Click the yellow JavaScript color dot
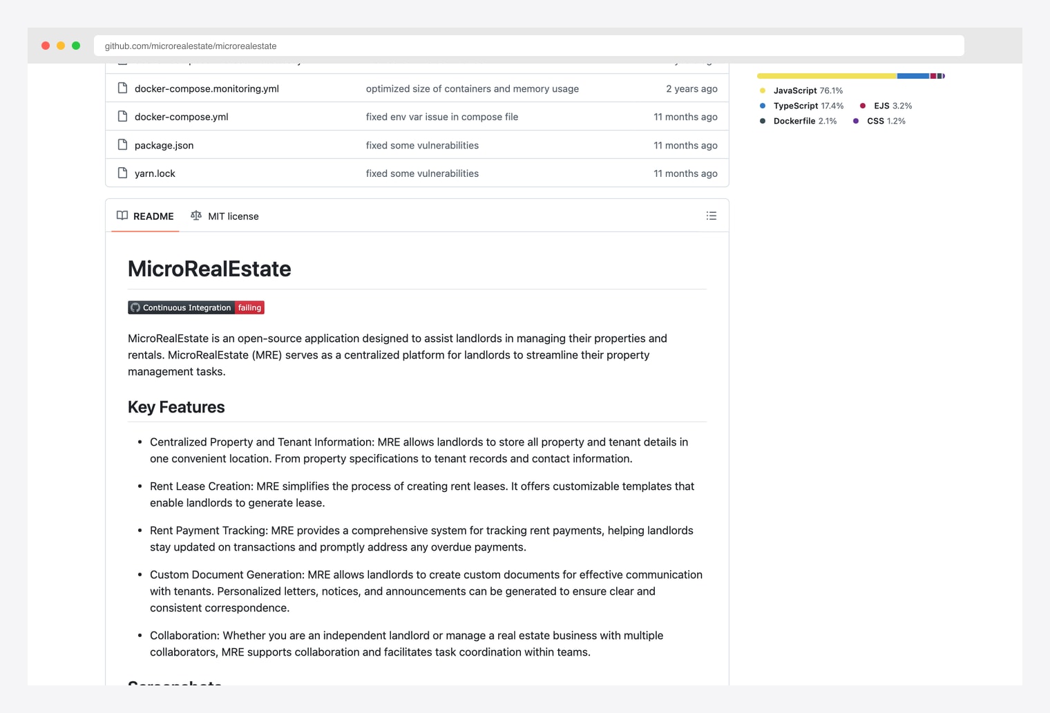Image resolution: width=1050 pixels, height=713 pixels. (763, 91)
